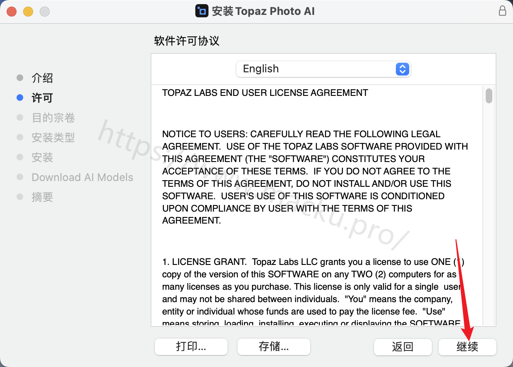Click the license text scrollbar thumb
Screen dimensions: 513x367
click(489, 96)
